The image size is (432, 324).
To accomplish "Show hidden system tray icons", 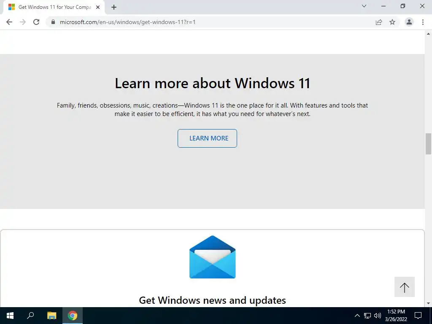I will pyautogui.click(x=357, y=316).
